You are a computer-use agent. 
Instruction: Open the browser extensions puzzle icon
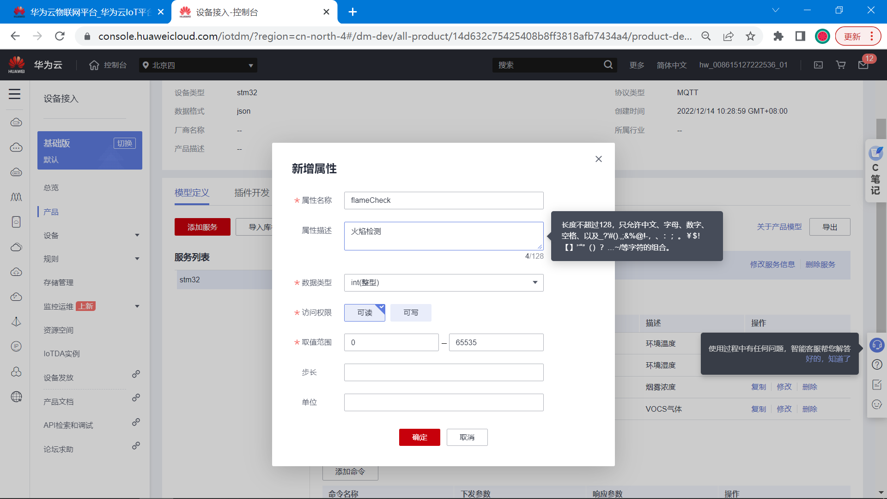pyautogui.click(x=778, y=36)
